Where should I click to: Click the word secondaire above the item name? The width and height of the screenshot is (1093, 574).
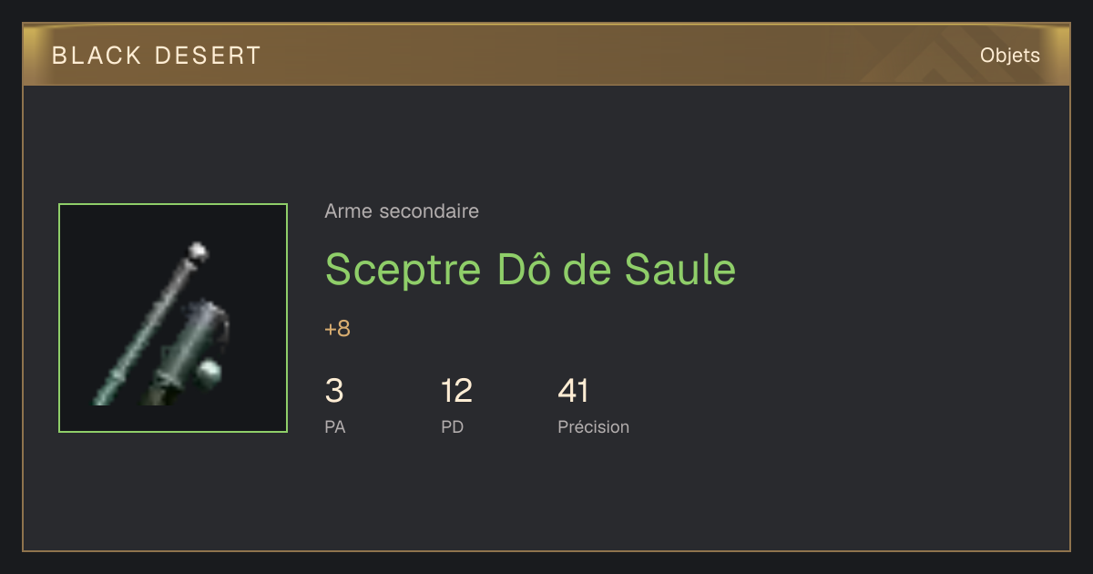428,211
